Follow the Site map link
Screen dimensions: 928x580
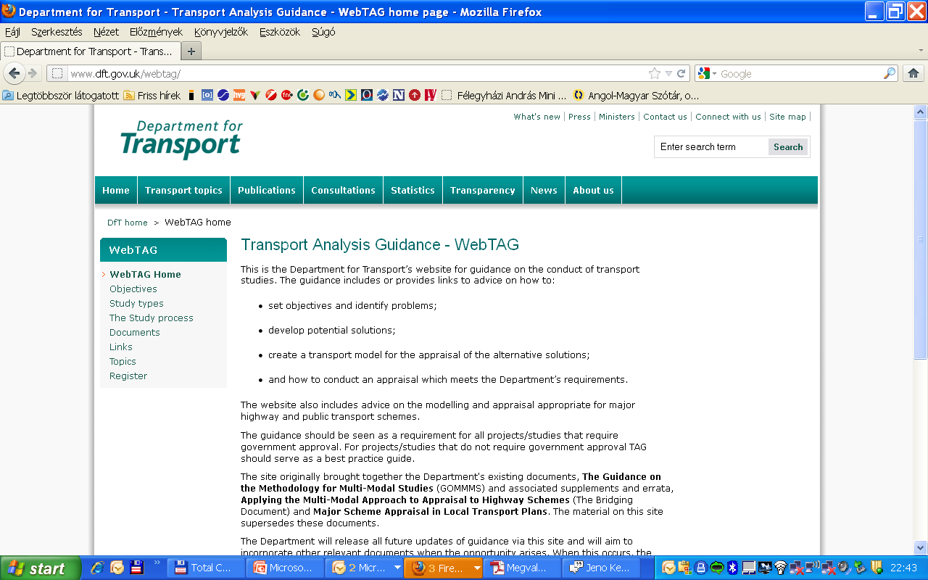click(787, 117)
